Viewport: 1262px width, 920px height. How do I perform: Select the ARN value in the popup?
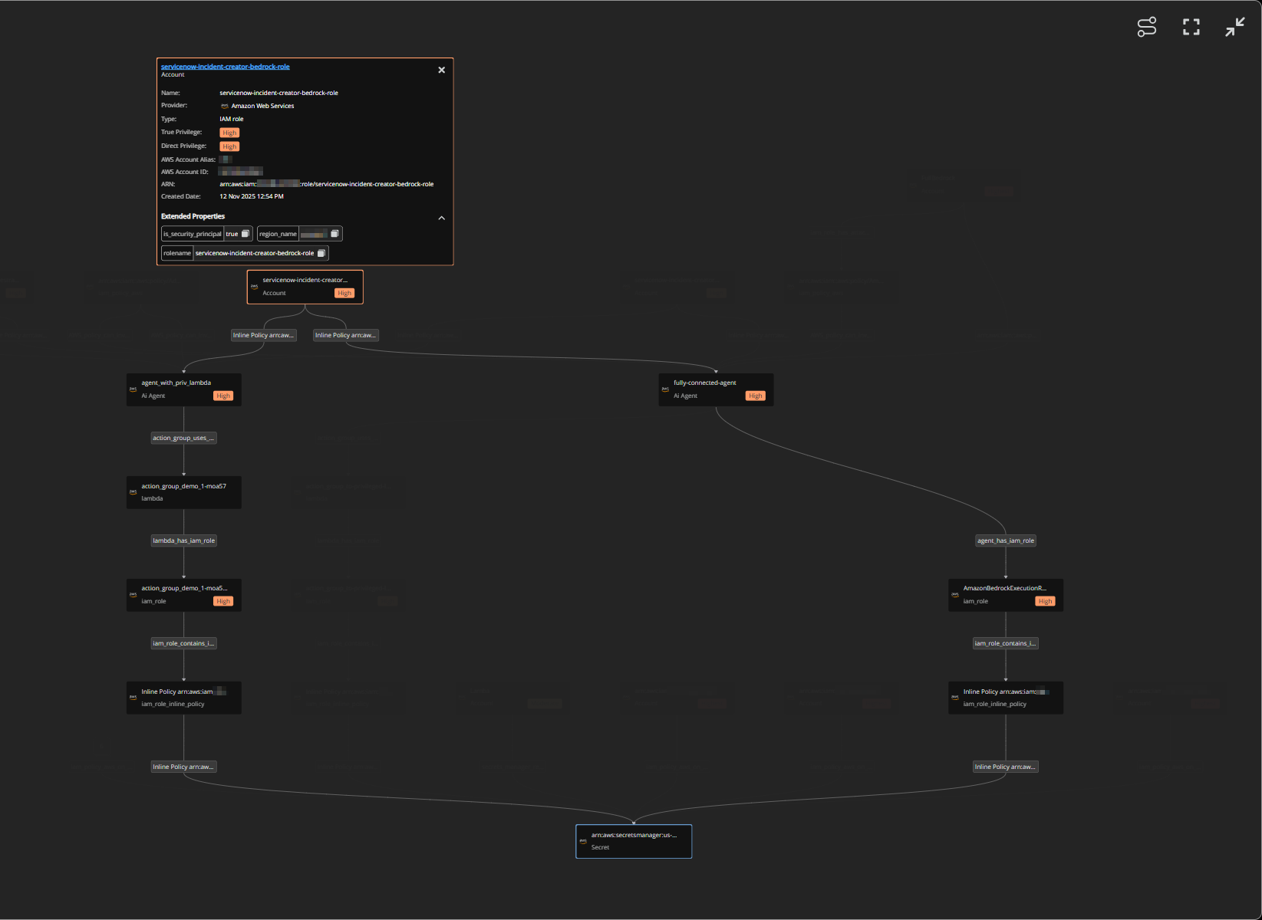pyautogui.click(x=327, y=184)
